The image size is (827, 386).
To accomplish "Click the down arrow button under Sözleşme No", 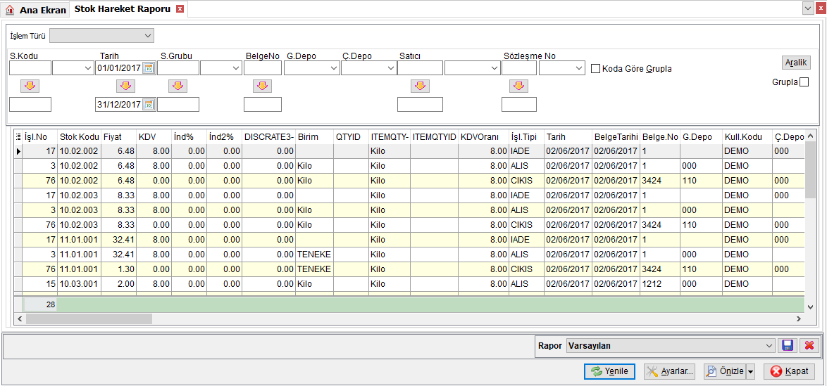I will coord(518,86).
